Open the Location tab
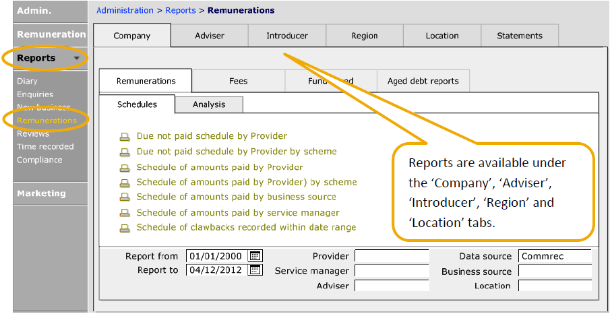This screenshot has height=316, width=610. coord(442,36)
